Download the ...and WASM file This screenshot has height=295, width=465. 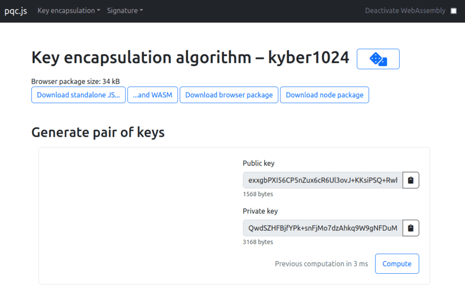(153, 95)
